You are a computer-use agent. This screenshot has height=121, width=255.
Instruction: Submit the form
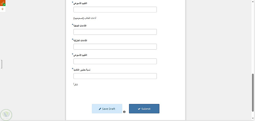(144, 109)
